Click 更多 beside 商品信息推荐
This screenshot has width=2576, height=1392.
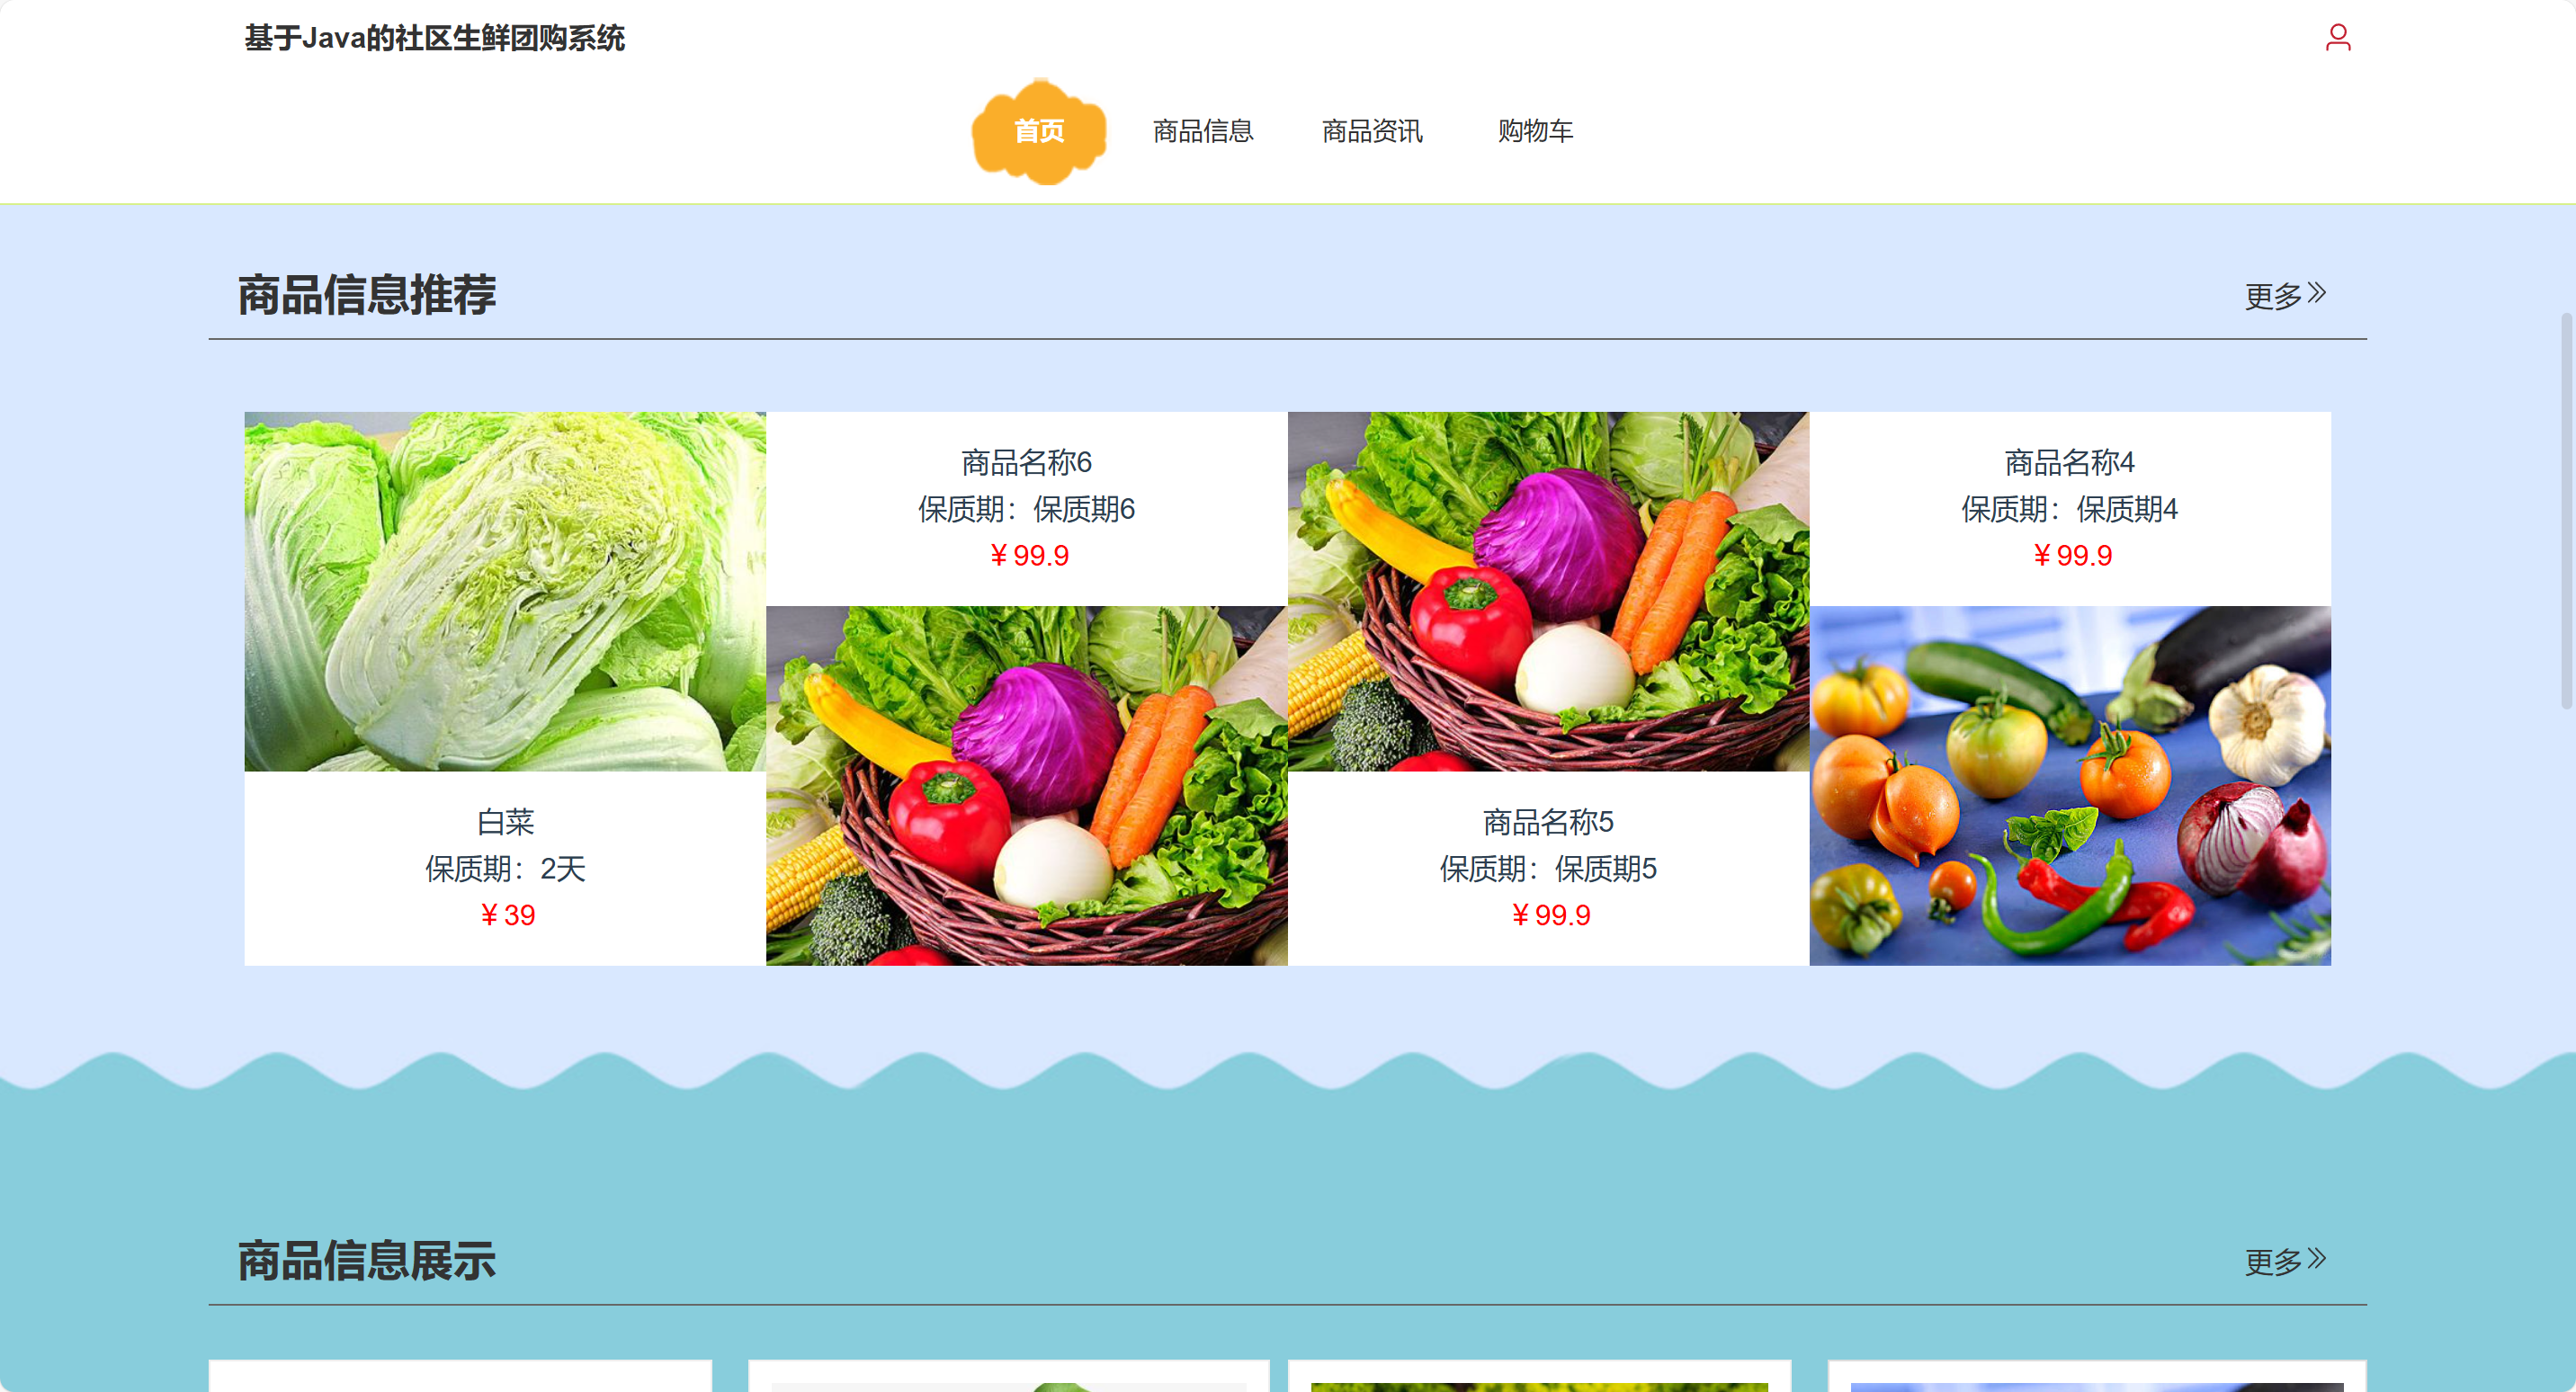point(2284,296)
